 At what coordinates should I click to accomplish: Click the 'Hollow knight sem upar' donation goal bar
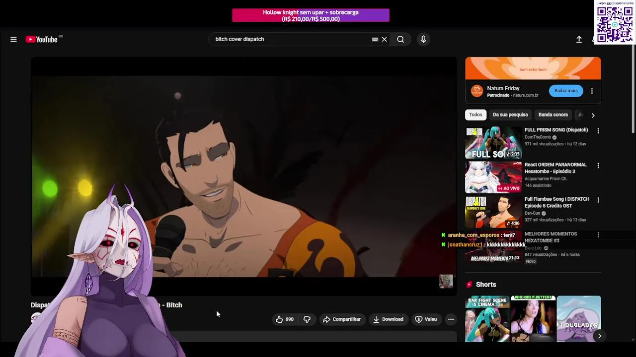(311, 15)
